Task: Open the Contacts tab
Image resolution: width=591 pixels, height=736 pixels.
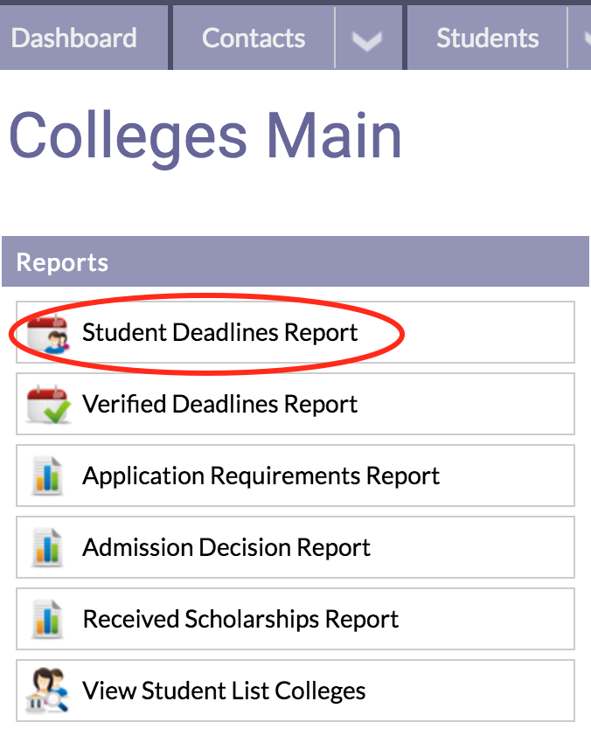Action: [254, 38]
